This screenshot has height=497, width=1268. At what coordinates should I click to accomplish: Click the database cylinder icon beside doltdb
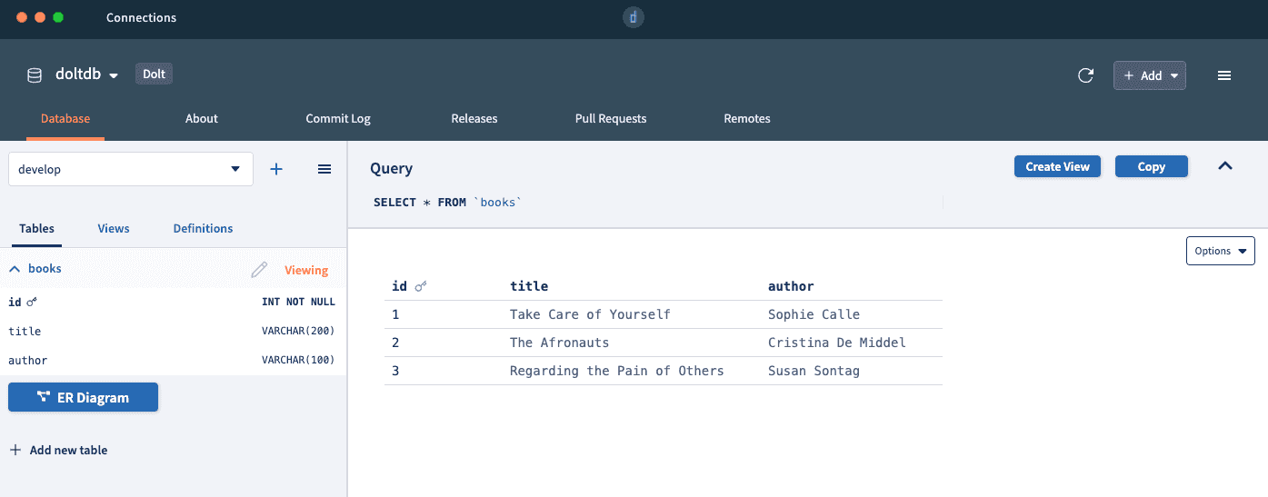35,75
